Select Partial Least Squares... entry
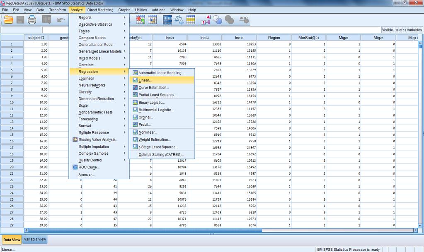Image resolution: width=424 pixels, height=252 pixels. point(162,95)
